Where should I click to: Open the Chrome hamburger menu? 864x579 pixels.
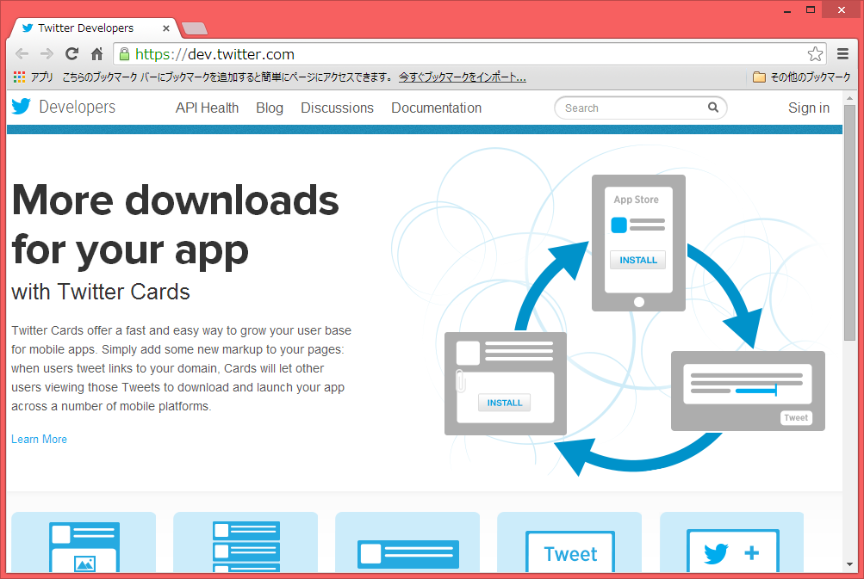click(842, 54)
